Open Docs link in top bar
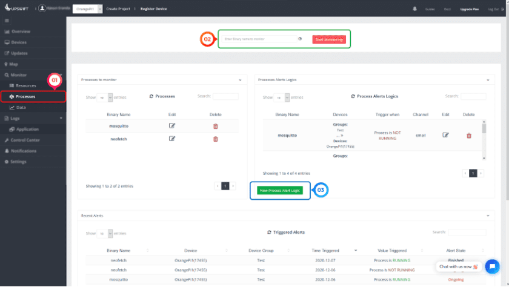Viewport: 509px width, 287px height. [x=447, y=9]
